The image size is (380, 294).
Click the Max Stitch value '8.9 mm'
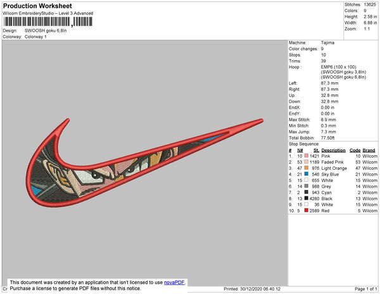coord(328,120)
